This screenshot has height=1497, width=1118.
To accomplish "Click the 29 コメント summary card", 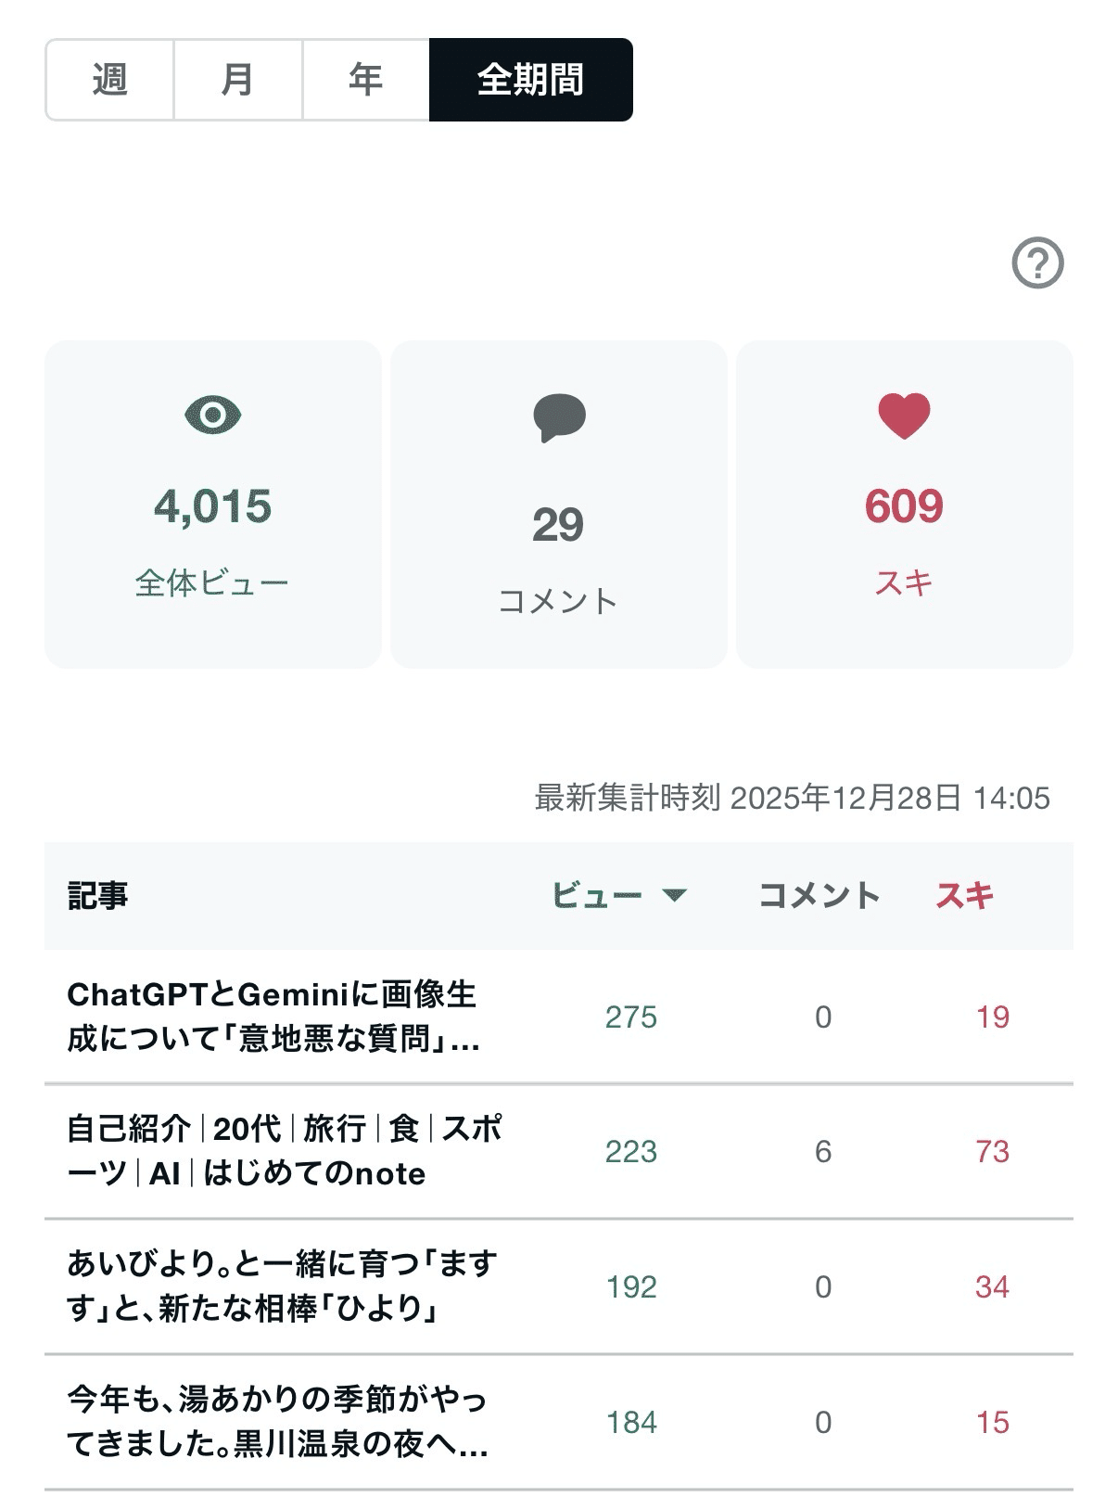I will [x=559, y=504].
